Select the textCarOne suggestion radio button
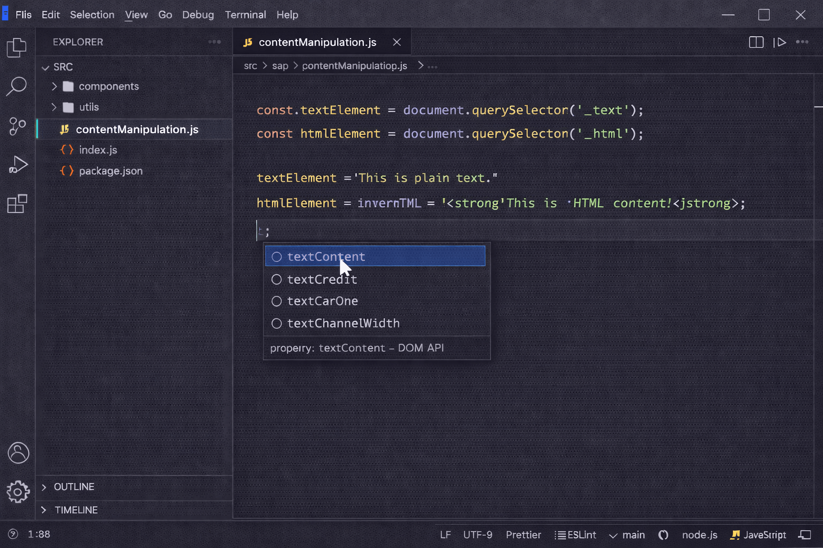Viewport: 823px width, 548px height. pyautogui.click(x=276, y=301)
